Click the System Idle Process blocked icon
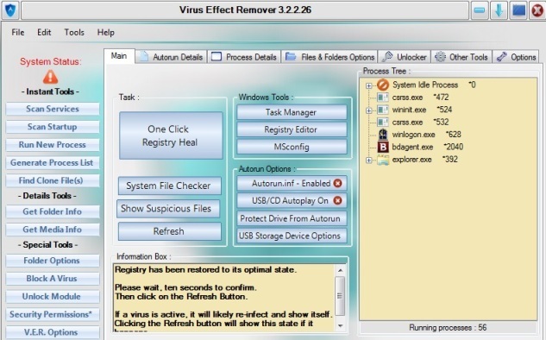This screenshot has height=340, width=546. (383, 85)
